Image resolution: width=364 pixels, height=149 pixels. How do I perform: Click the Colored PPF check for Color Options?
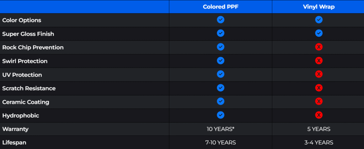pyautogui.click(x=220, y=20)
